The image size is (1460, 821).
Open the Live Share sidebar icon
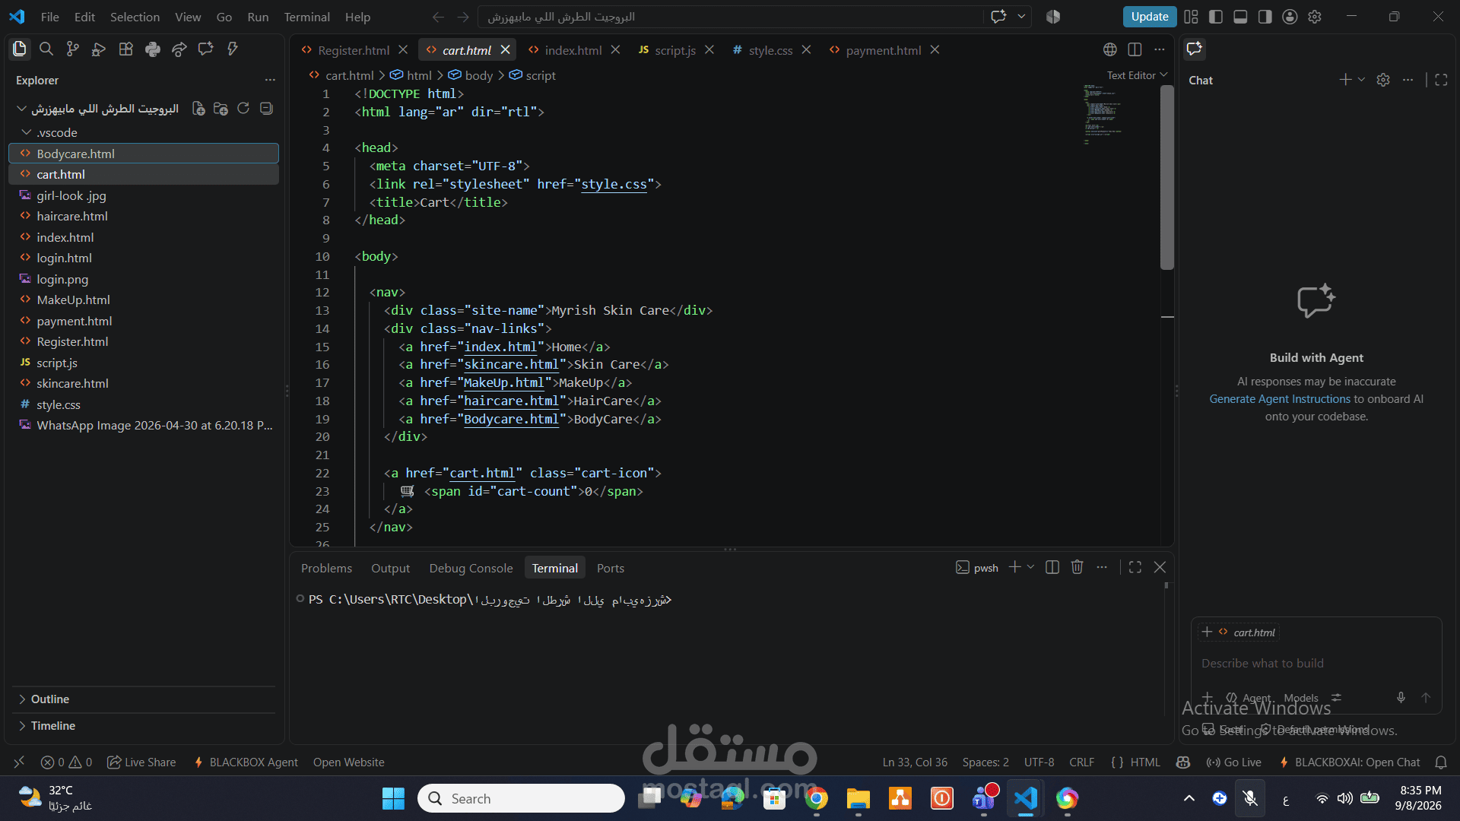pos(179,49)
